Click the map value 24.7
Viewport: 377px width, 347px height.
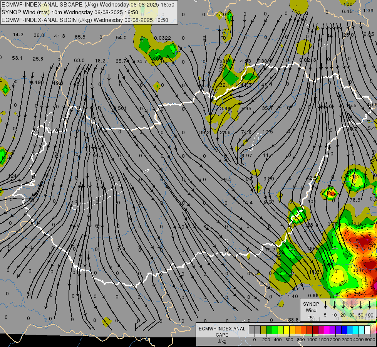[141, 62]
